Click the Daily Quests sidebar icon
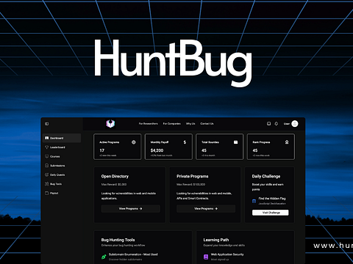 pyautogui.click(x=47, y=175)
